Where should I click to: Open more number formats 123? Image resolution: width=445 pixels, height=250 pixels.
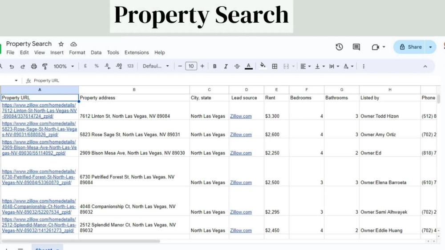pos(130,66)
